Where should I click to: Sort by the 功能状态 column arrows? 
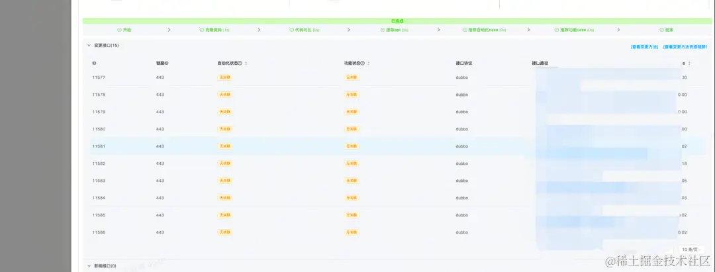369,64
